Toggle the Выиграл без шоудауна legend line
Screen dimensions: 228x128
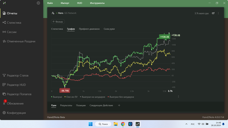(x=121, y=97)
